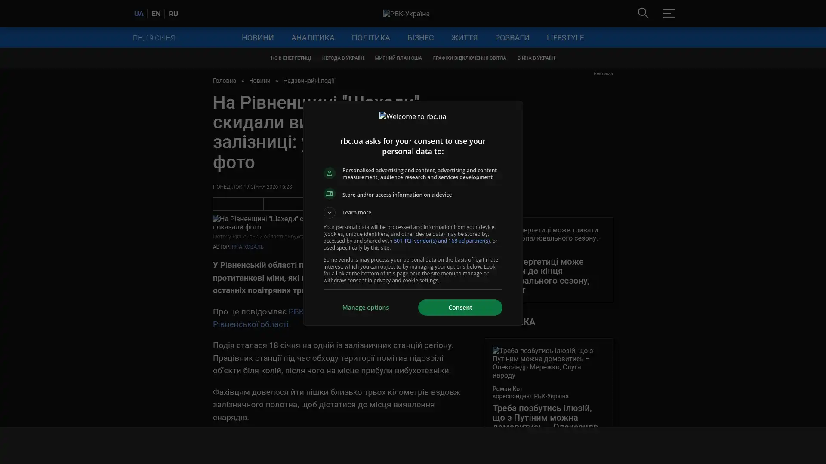Open the hamburger menu icon
826x464 pixels.
[669, 13]
